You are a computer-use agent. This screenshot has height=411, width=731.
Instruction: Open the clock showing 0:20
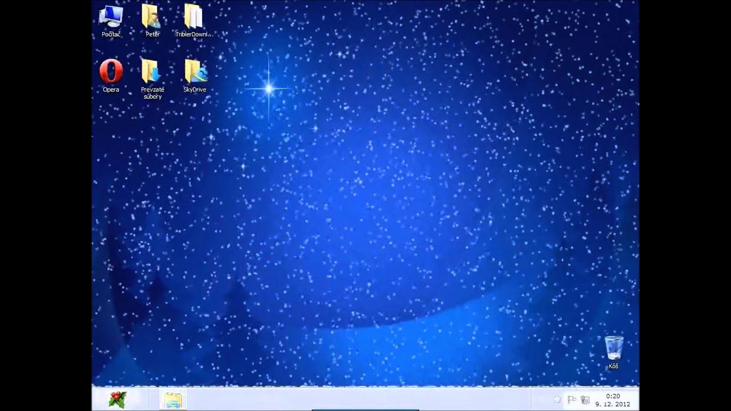613,400
